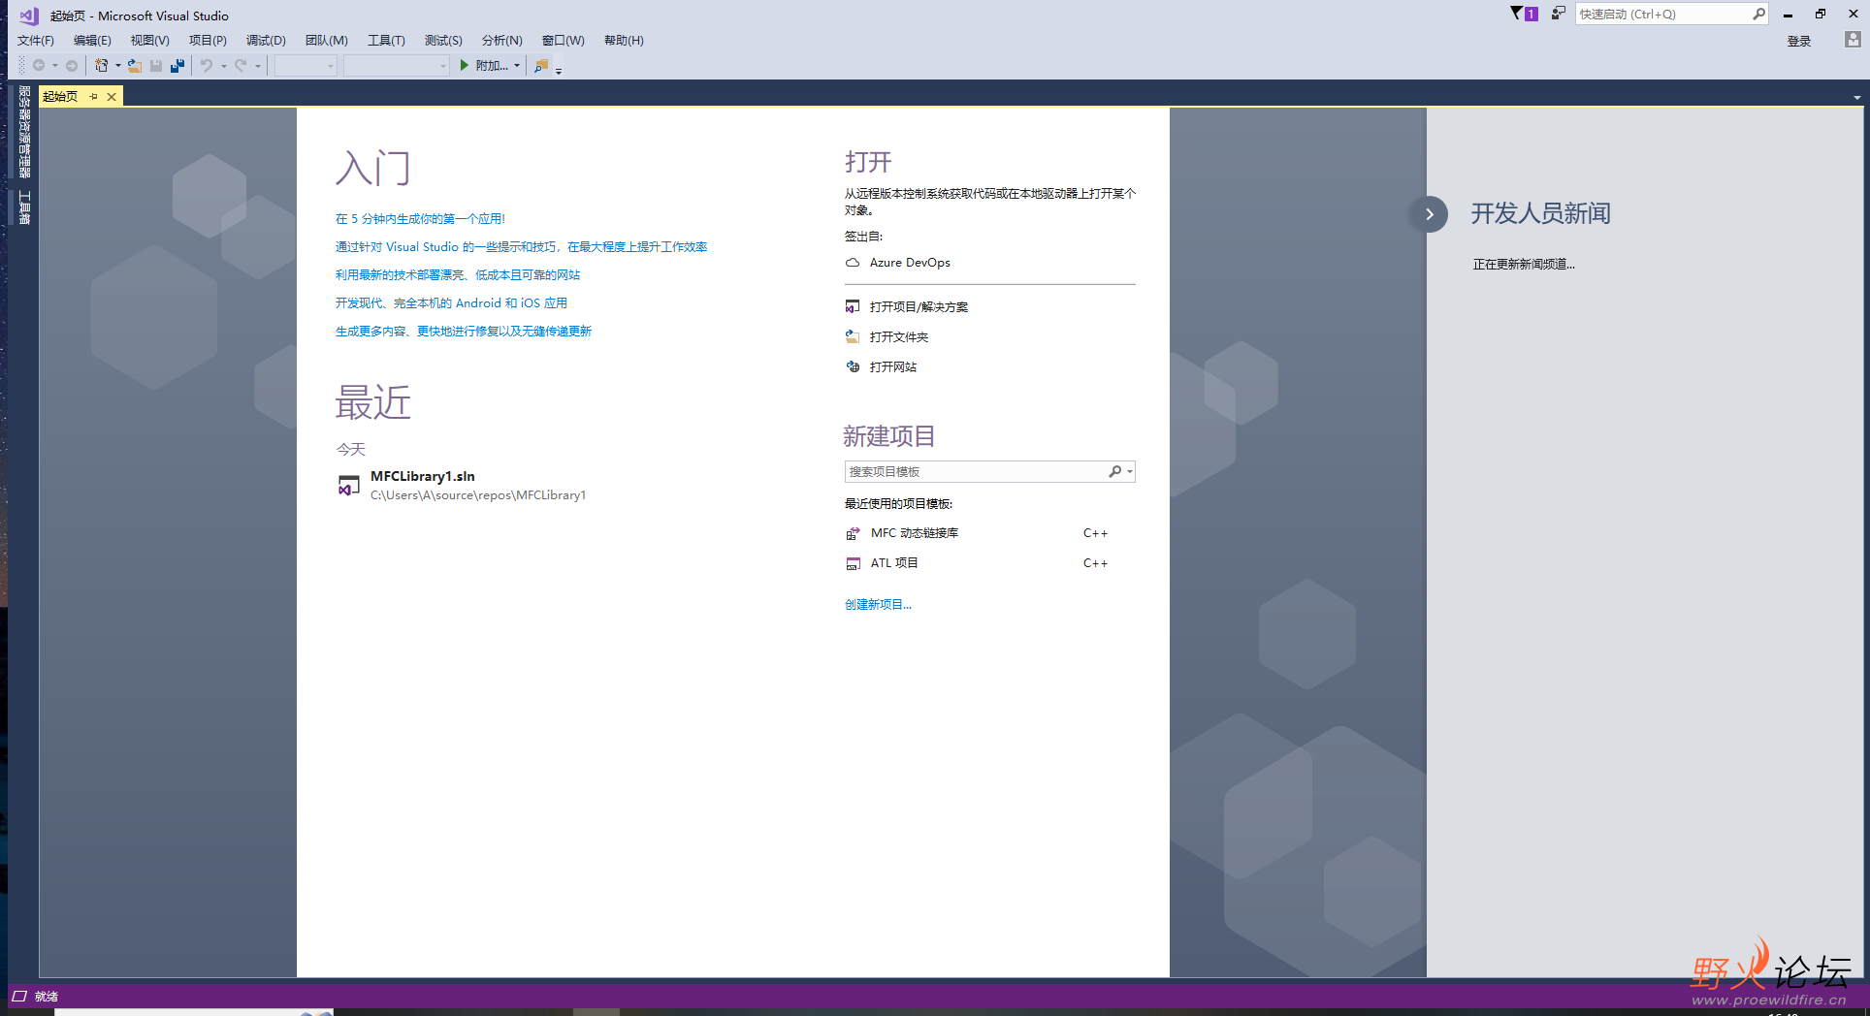
Task: Click the Android 和 iOS 应用 link
Action: (451, 303)
